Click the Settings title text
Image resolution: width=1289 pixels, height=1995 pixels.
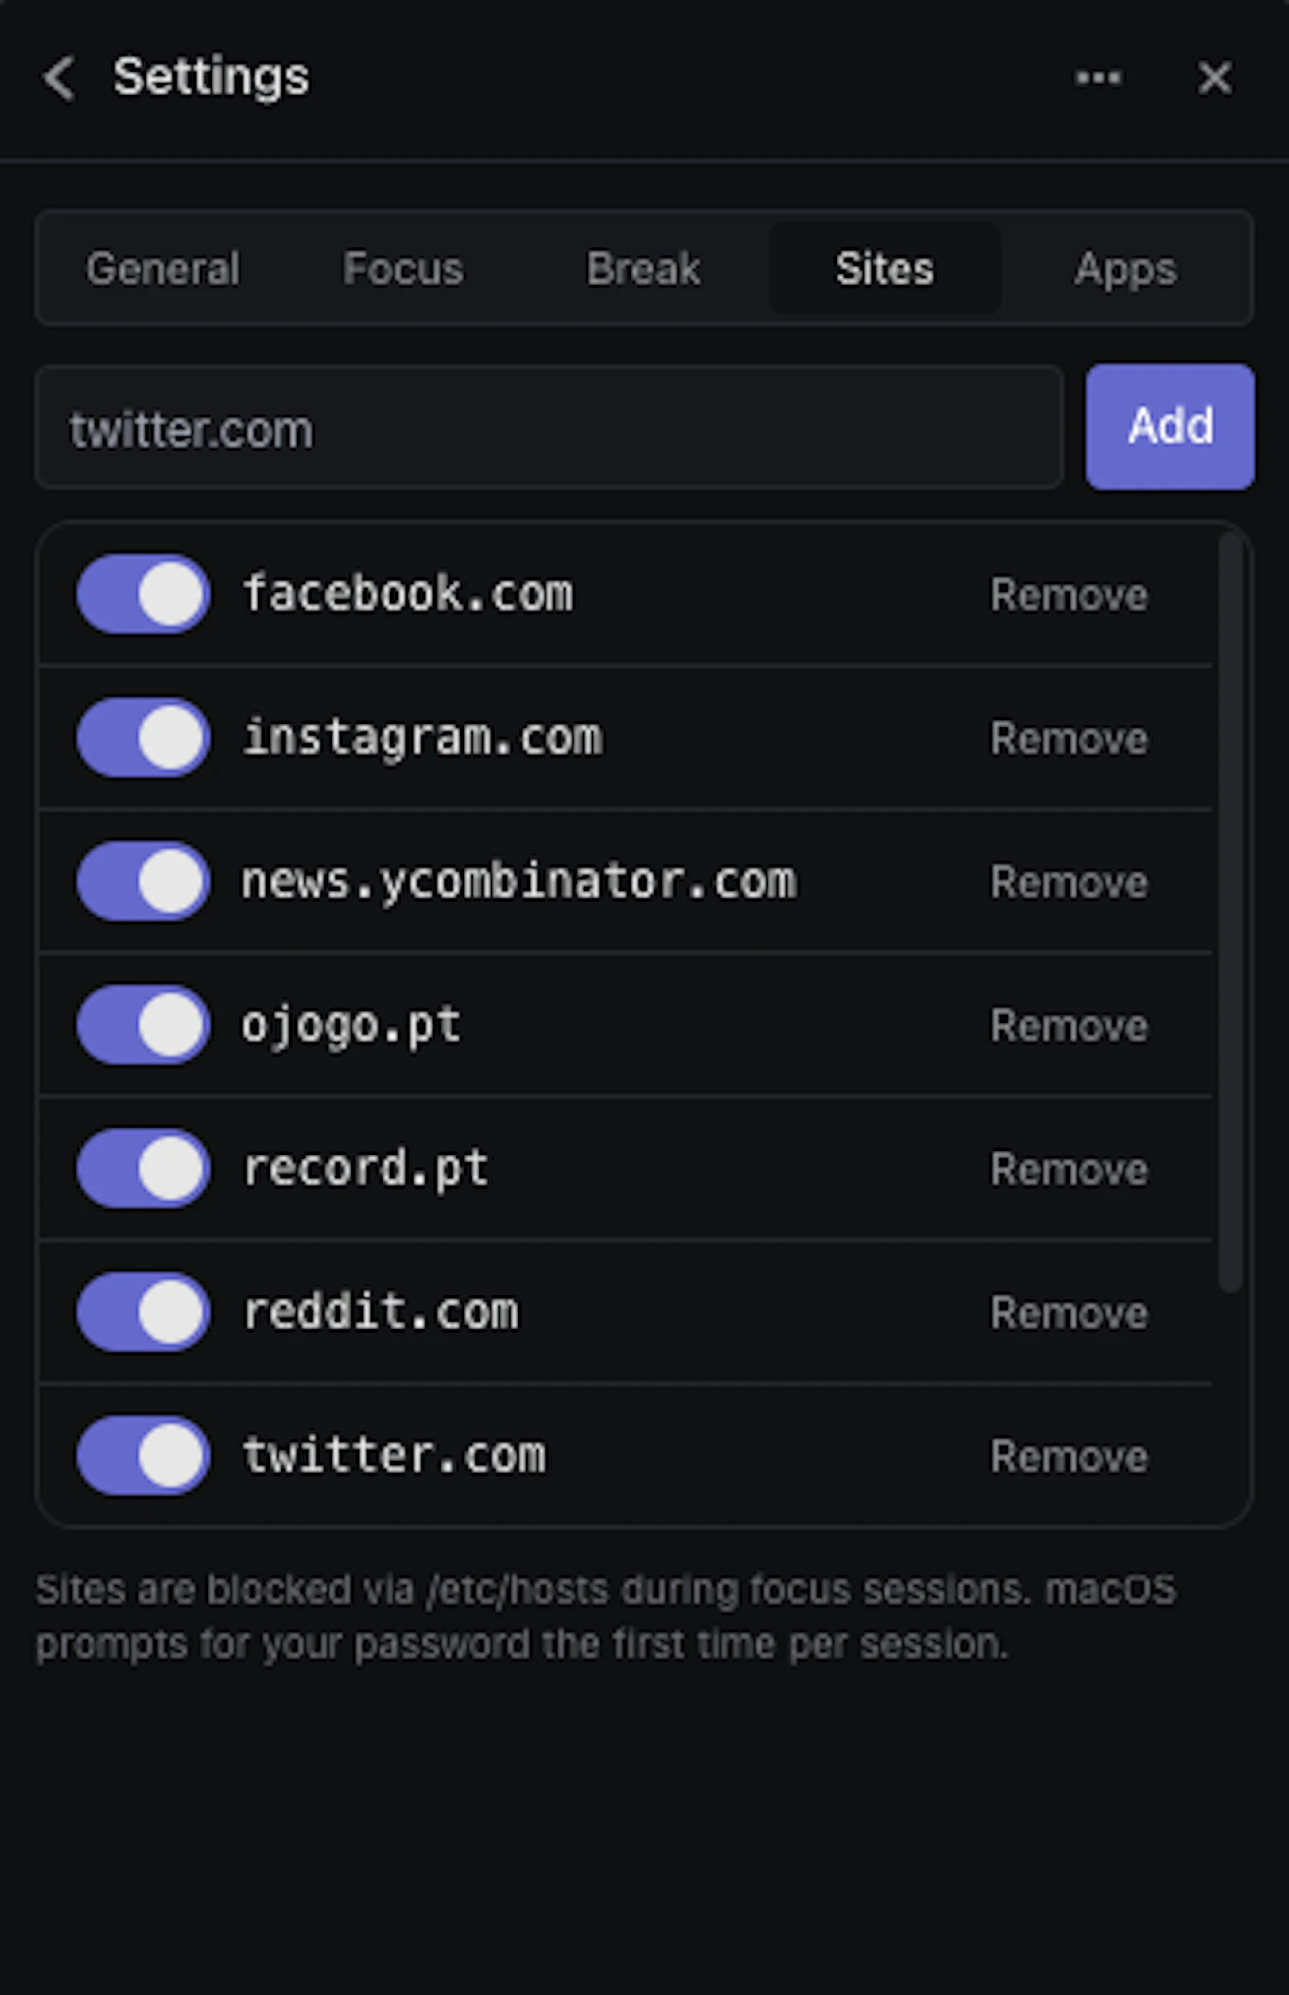pyautogui.click(x=211, y=78)
